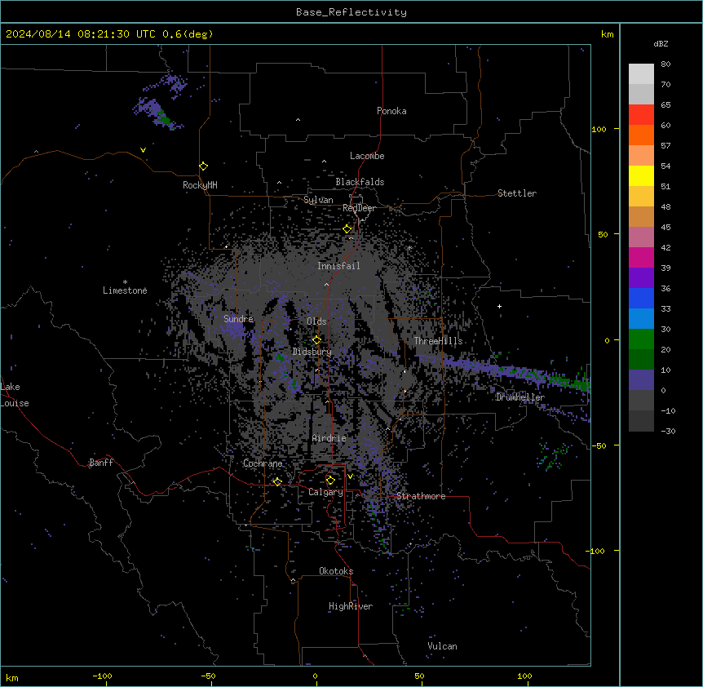Screen dimensions: 703x687
Task: Click the Olds town label
Action: pos(316,321)
